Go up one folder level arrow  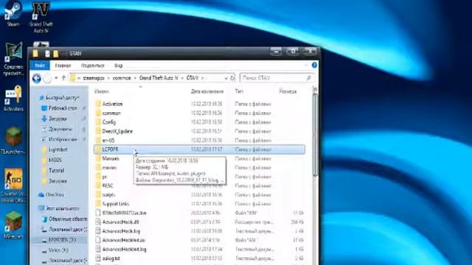(x=63, y=78)
